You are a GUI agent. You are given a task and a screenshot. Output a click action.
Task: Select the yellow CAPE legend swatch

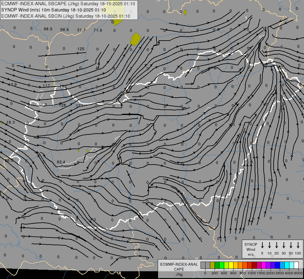(x=231, y=265)
